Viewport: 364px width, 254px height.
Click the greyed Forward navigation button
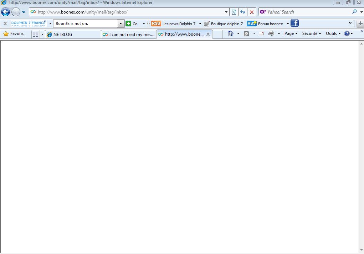16,12
